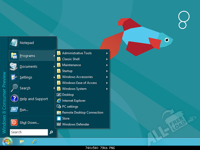Screen dimensions: 200x150
Task: Open the Documents menu item
Action: pos(28,67)
